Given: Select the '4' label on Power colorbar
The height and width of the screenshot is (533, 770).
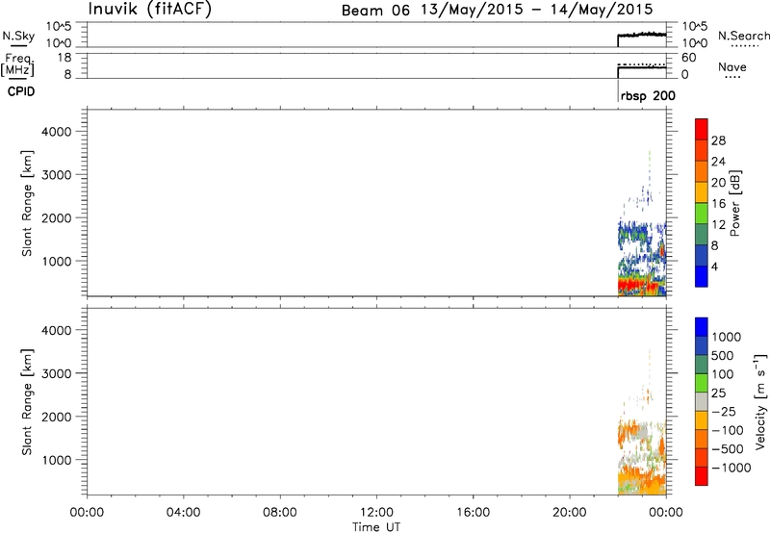Looking at the screenshot, I should tap(714, 267).
